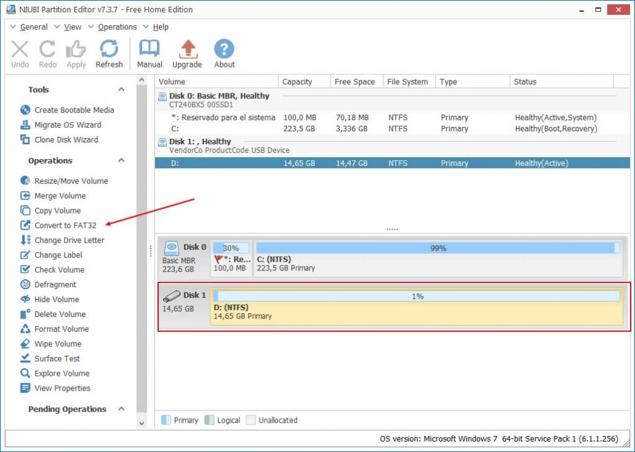This screenshot has height=452, width=635.
Task: Click the 30% system reserved partition block
Action: coord(231,258)
